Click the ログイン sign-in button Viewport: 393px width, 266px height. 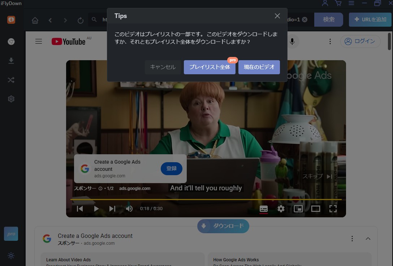pos(360,41)
